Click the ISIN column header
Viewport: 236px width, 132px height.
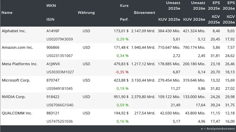click(x=50, y=19)
